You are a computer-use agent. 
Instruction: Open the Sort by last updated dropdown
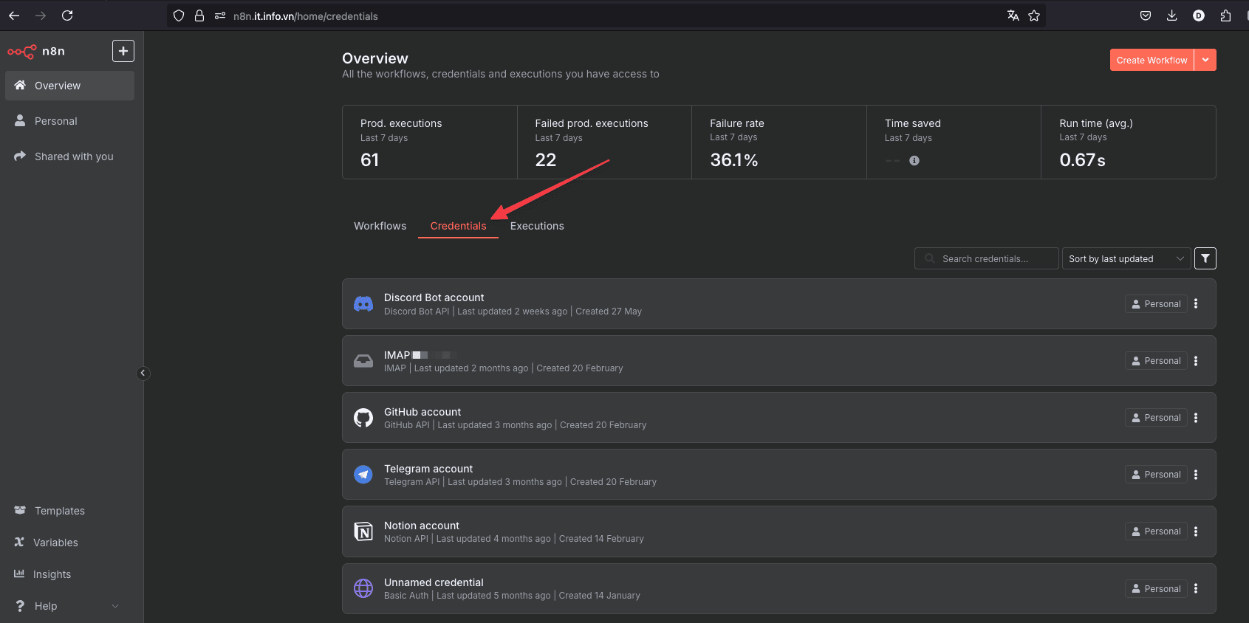coord(1125,258)
